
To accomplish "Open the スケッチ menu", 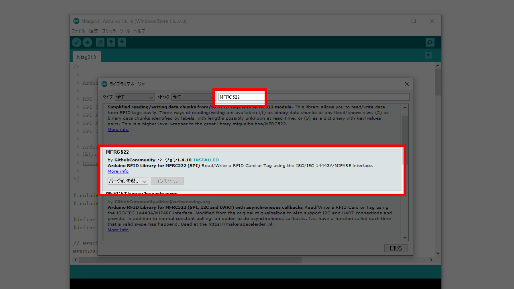I will click(x=109, y=31).
